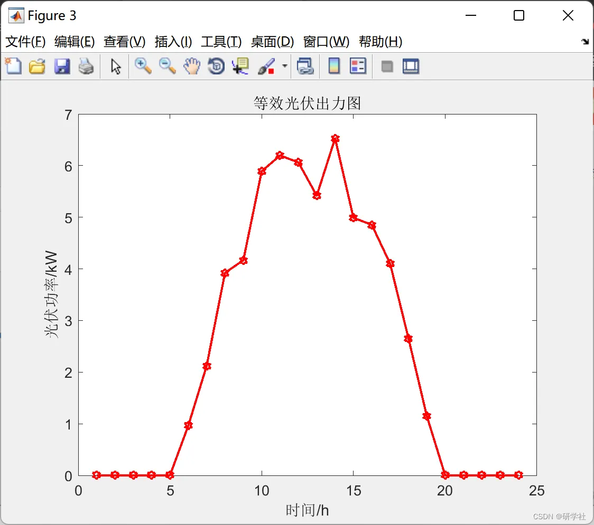Dock the figure using the corner arrow
Screen dimensions: 594x525
[x=586, y=42]
